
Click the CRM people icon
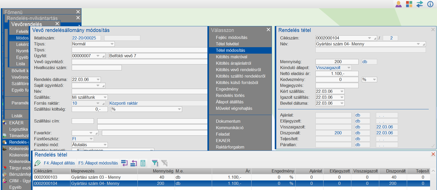(5, 181)
